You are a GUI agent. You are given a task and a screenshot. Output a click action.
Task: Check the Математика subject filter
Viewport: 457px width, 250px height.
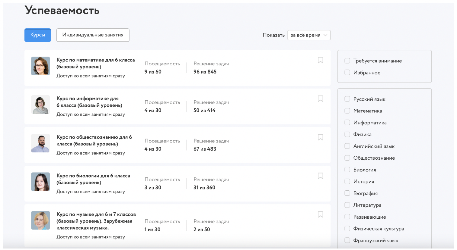pyautogui.click(x=347, y=111)
